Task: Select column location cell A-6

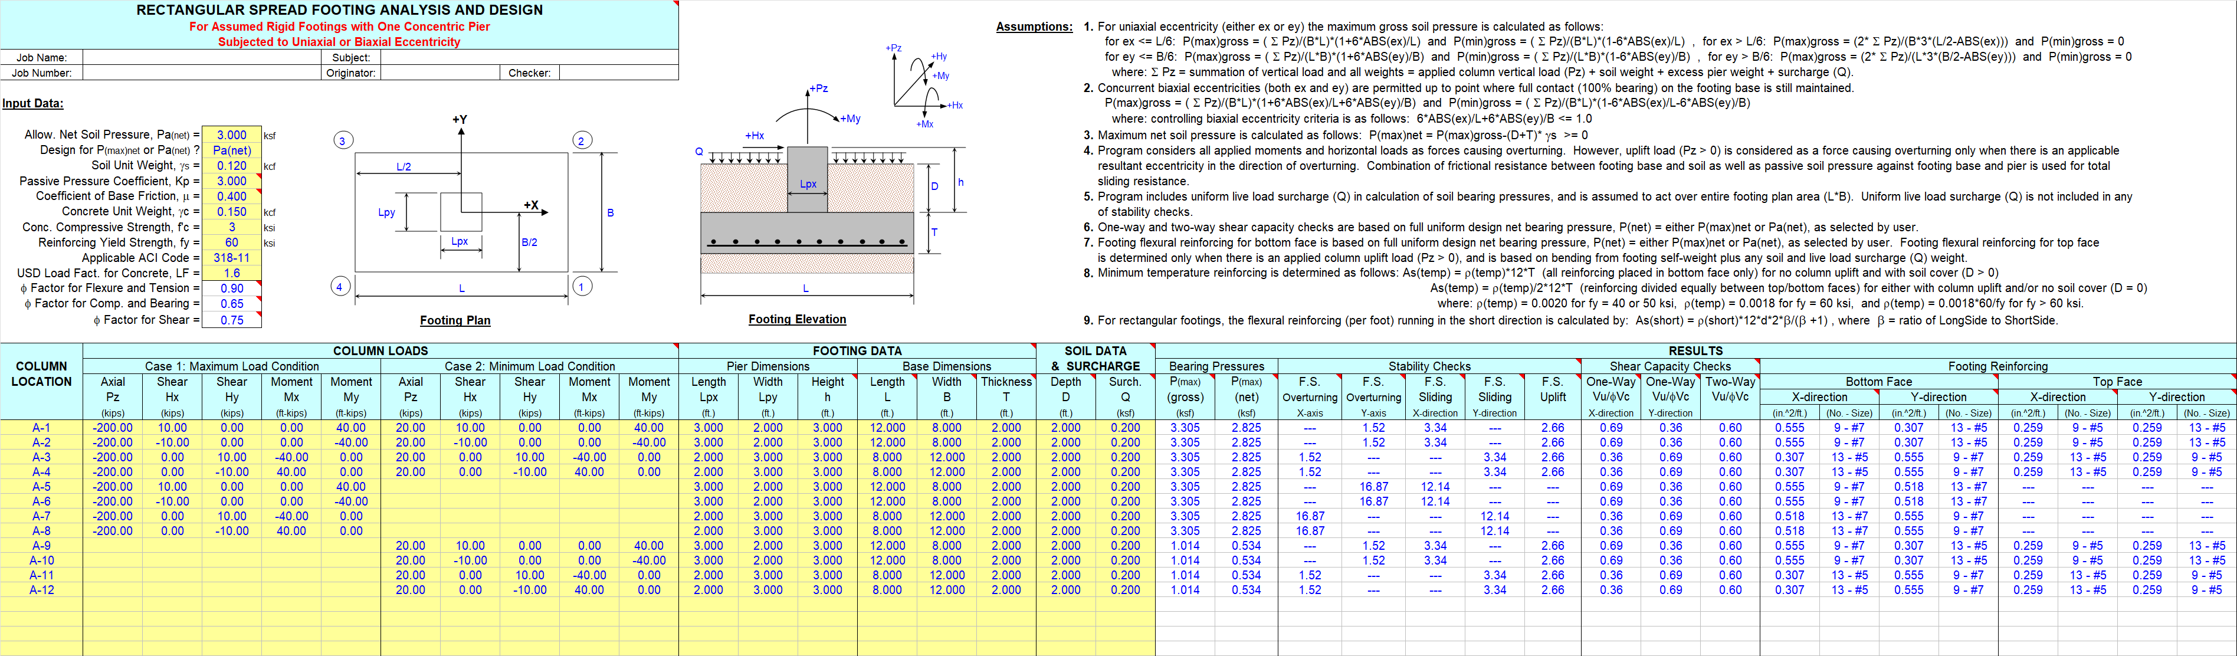Action: 42,501
